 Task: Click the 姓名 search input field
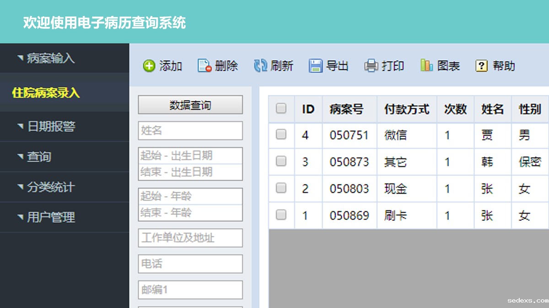tap(190, 131)
